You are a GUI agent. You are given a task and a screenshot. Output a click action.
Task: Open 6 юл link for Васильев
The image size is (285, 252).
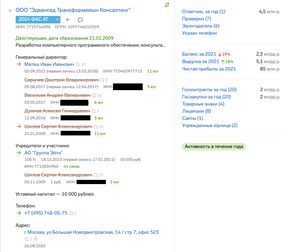coord(99,102)
